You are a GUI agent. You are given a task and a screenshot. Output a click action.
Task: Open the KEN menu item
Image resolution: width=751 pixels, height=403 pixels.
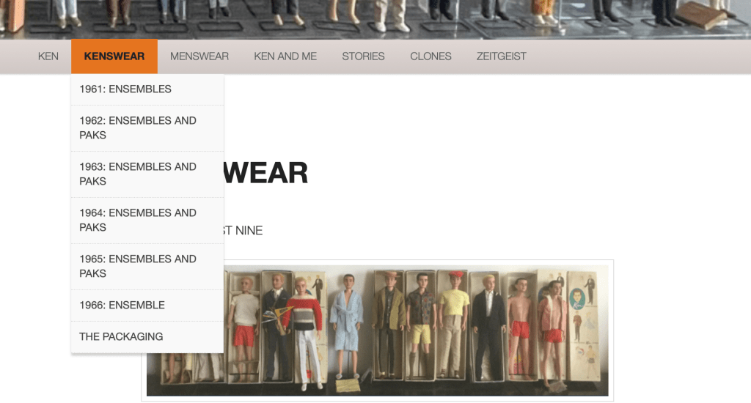tap(48, 56)
